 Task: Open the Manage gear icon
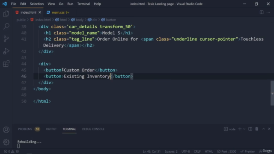coord(6,142)
